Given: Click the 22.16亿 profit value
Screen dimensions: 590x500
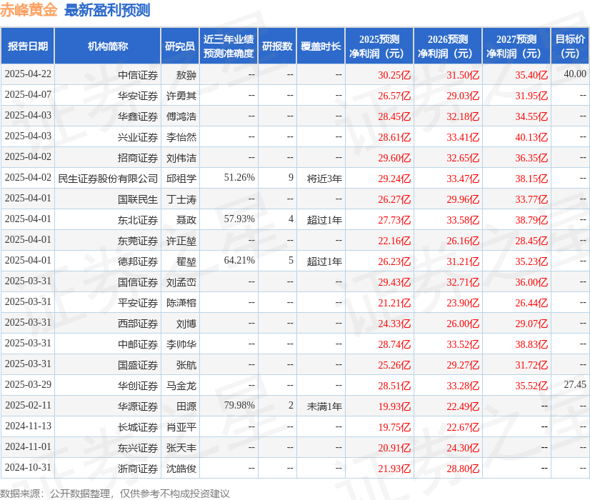Looking at the screenshot, I should (394, 241).
